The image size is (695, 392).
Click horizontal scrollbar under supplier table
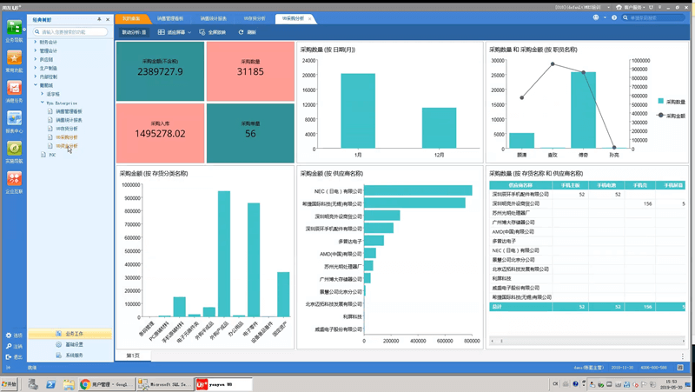coord(587,341)
